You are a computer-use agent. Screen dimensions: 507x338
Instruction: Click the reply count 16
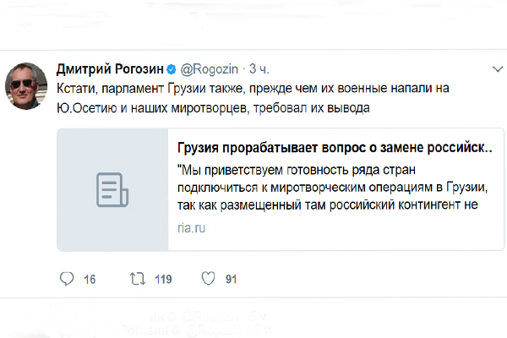coord(90,280)
